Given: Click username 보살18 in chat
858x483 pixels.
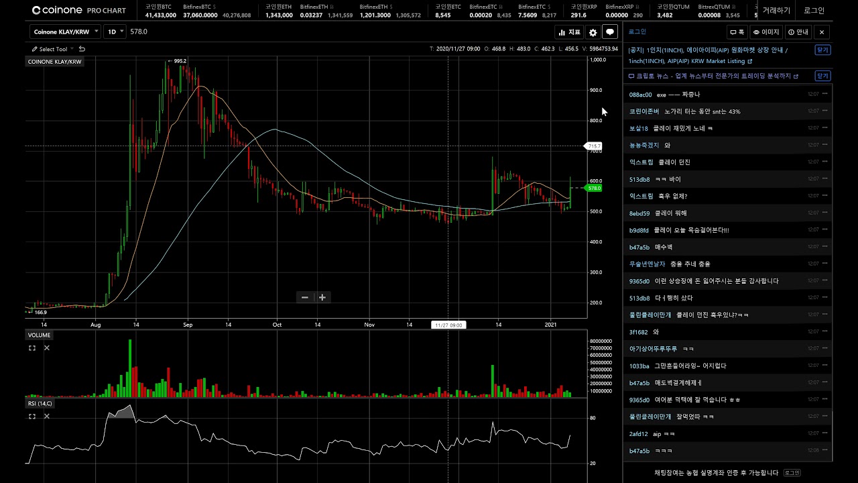Looking at the screenshot, I should click(638, 128).
